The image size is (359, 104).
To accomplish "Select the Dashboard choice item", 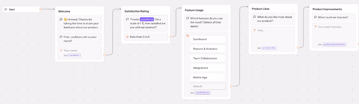I will 208,39.
